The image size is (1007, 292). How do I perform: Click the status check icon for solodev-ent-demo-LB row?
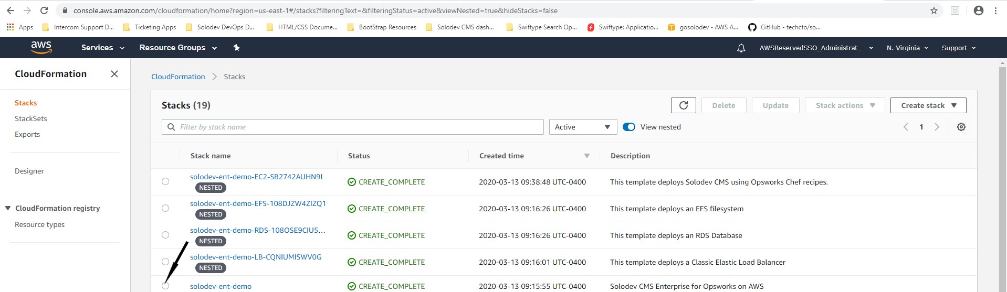352,262
